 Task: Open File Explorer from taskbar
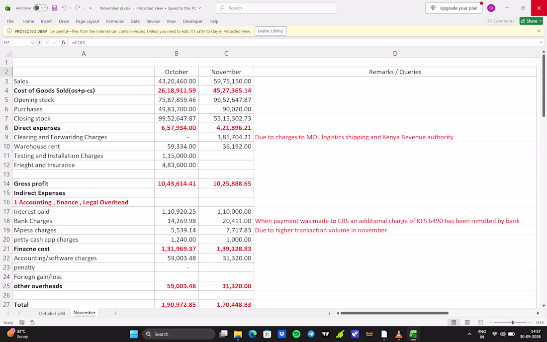click(x=238, y=334)
